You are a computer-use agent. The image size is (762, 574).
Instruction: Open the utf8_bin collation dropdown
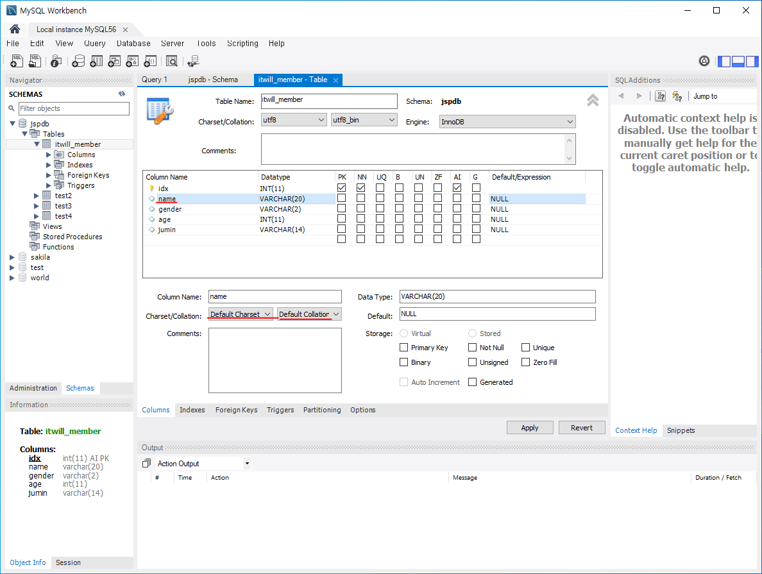(x=364, y=120)
